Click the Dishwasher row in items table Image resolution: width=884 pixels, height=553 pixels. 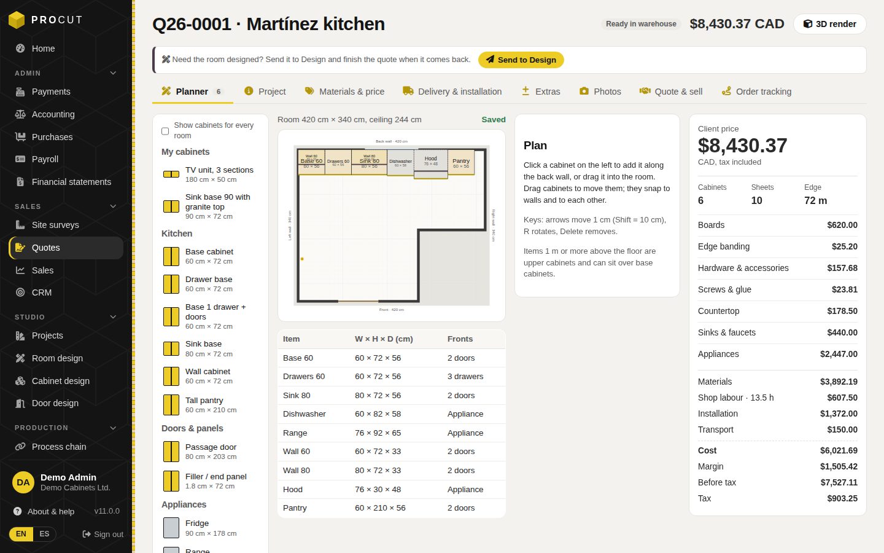[392, 414]
